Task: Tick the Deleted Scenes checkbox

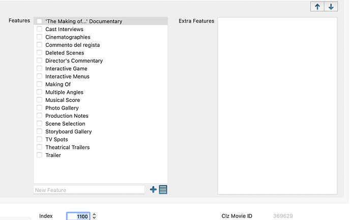Action: (40, 53)
